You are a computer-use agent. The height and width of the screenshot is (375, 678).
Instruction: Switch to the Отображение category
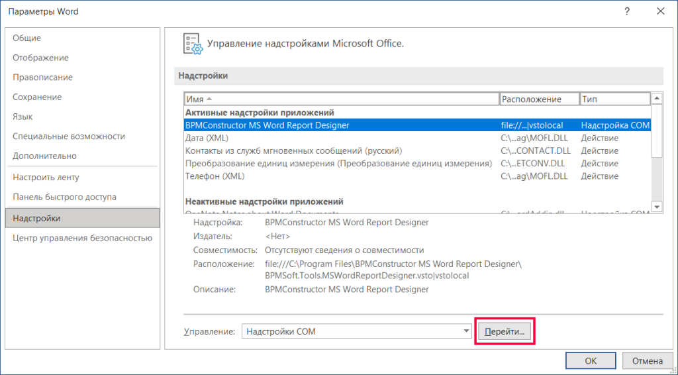click(40, 58)
